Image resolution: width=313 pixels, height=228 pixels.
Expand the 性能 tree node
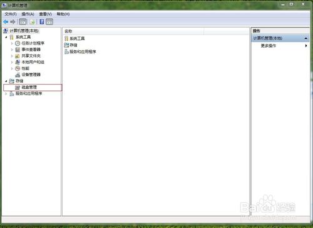[x=12, y=68]
